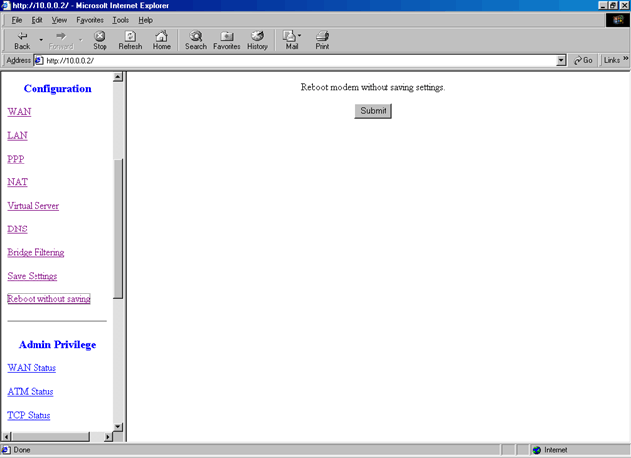The height and width of the screenshot is (458, 631).
Task: Click the Windows logo throbber icon
Action: click(x=618, y=20)
